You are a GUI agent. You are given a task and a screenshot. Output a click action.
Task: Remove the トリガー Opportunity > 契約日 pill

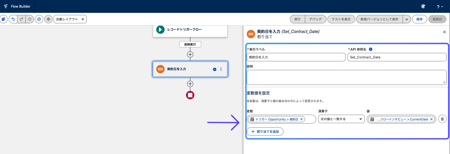point(301,119)
